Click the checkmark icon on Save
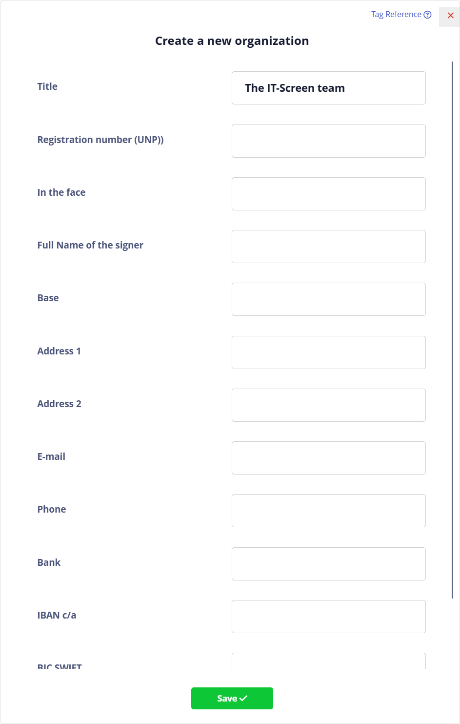 pos(243,698)
